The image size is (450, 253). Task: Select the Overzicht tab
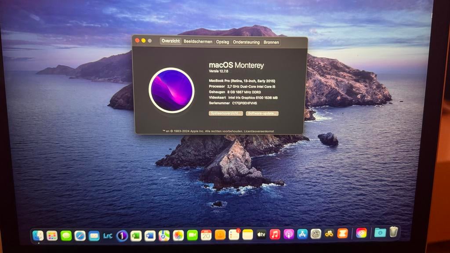(171, 41)
